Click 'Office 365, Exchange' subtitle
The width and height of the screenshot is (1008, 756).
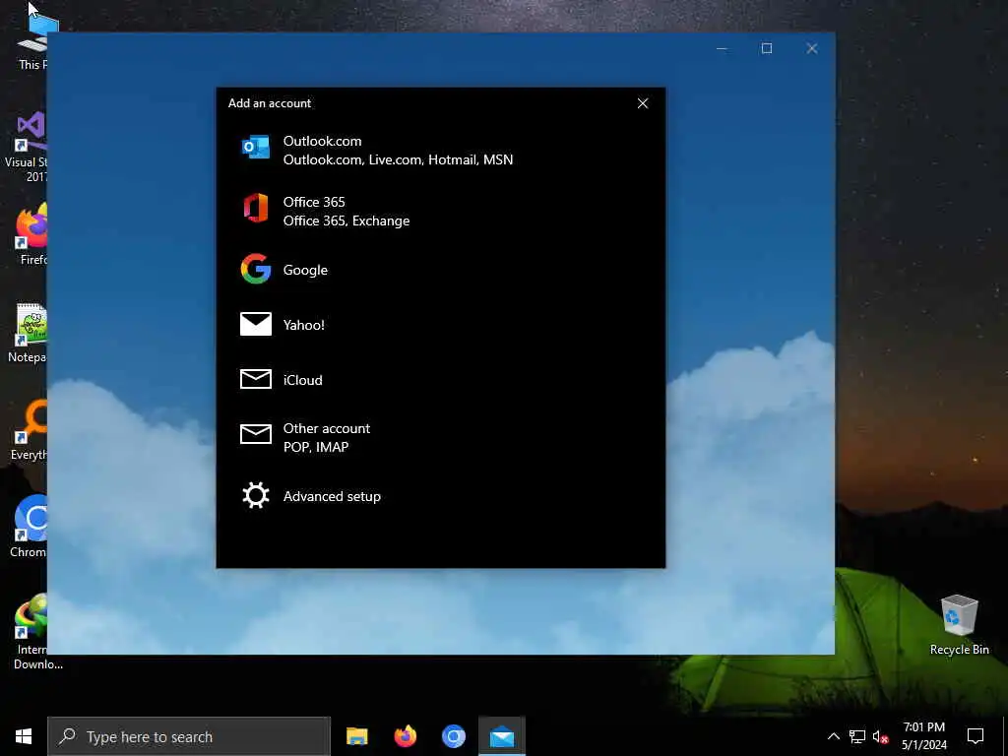click(x=346, y=220)
